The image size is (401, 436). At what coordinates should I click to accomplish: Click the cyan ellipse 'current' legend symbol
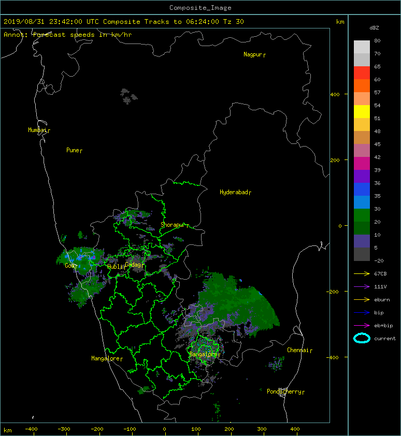tap(362, 338)
